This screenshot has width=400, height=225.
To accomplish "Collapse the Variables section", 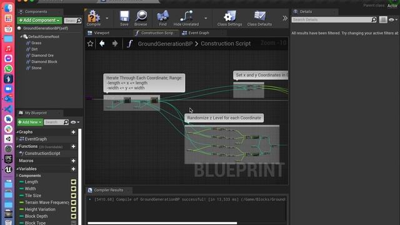I will point(17,169).
